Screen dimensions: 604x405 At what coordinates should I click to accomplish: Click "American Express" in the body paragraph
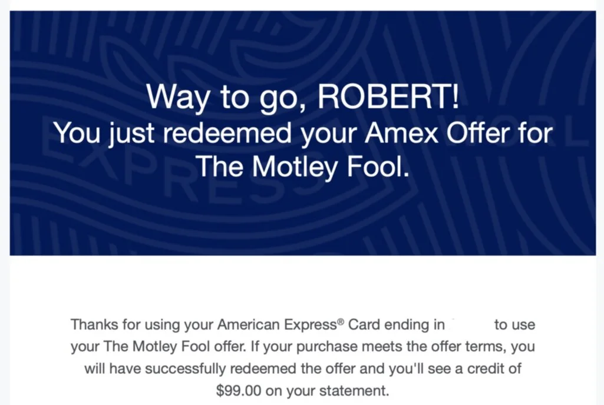277,324
